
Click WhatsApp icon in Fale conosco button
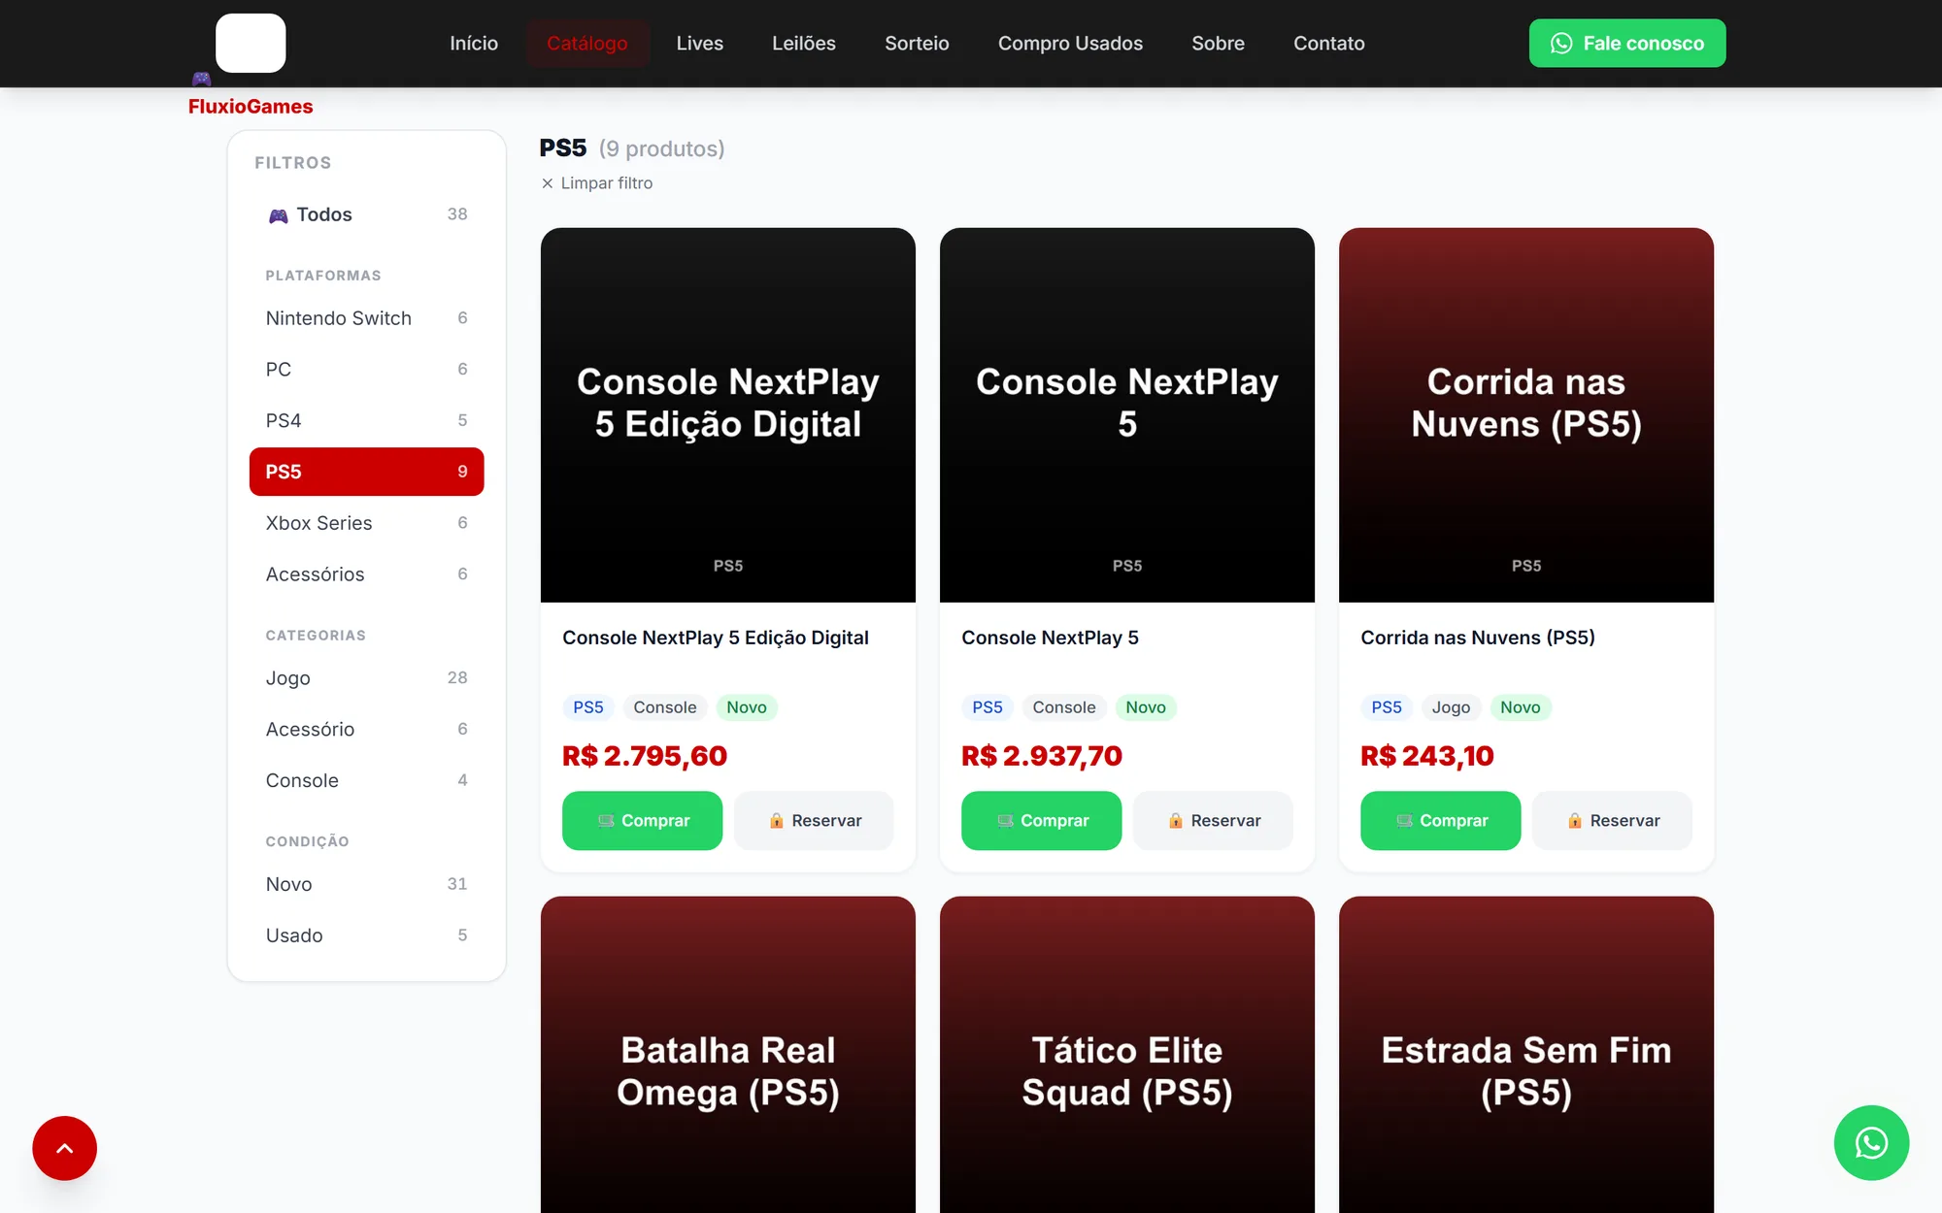point(1561,43)
